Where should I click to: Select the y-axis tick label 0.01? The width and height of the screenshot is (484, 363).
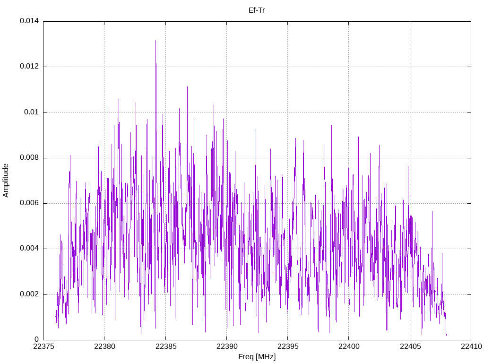[x=32, y=112]
